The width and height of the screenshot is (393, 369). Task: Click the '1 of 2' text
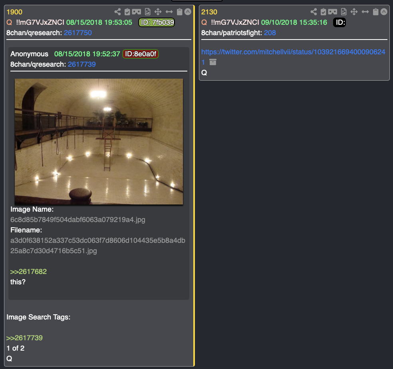(15, 348)
